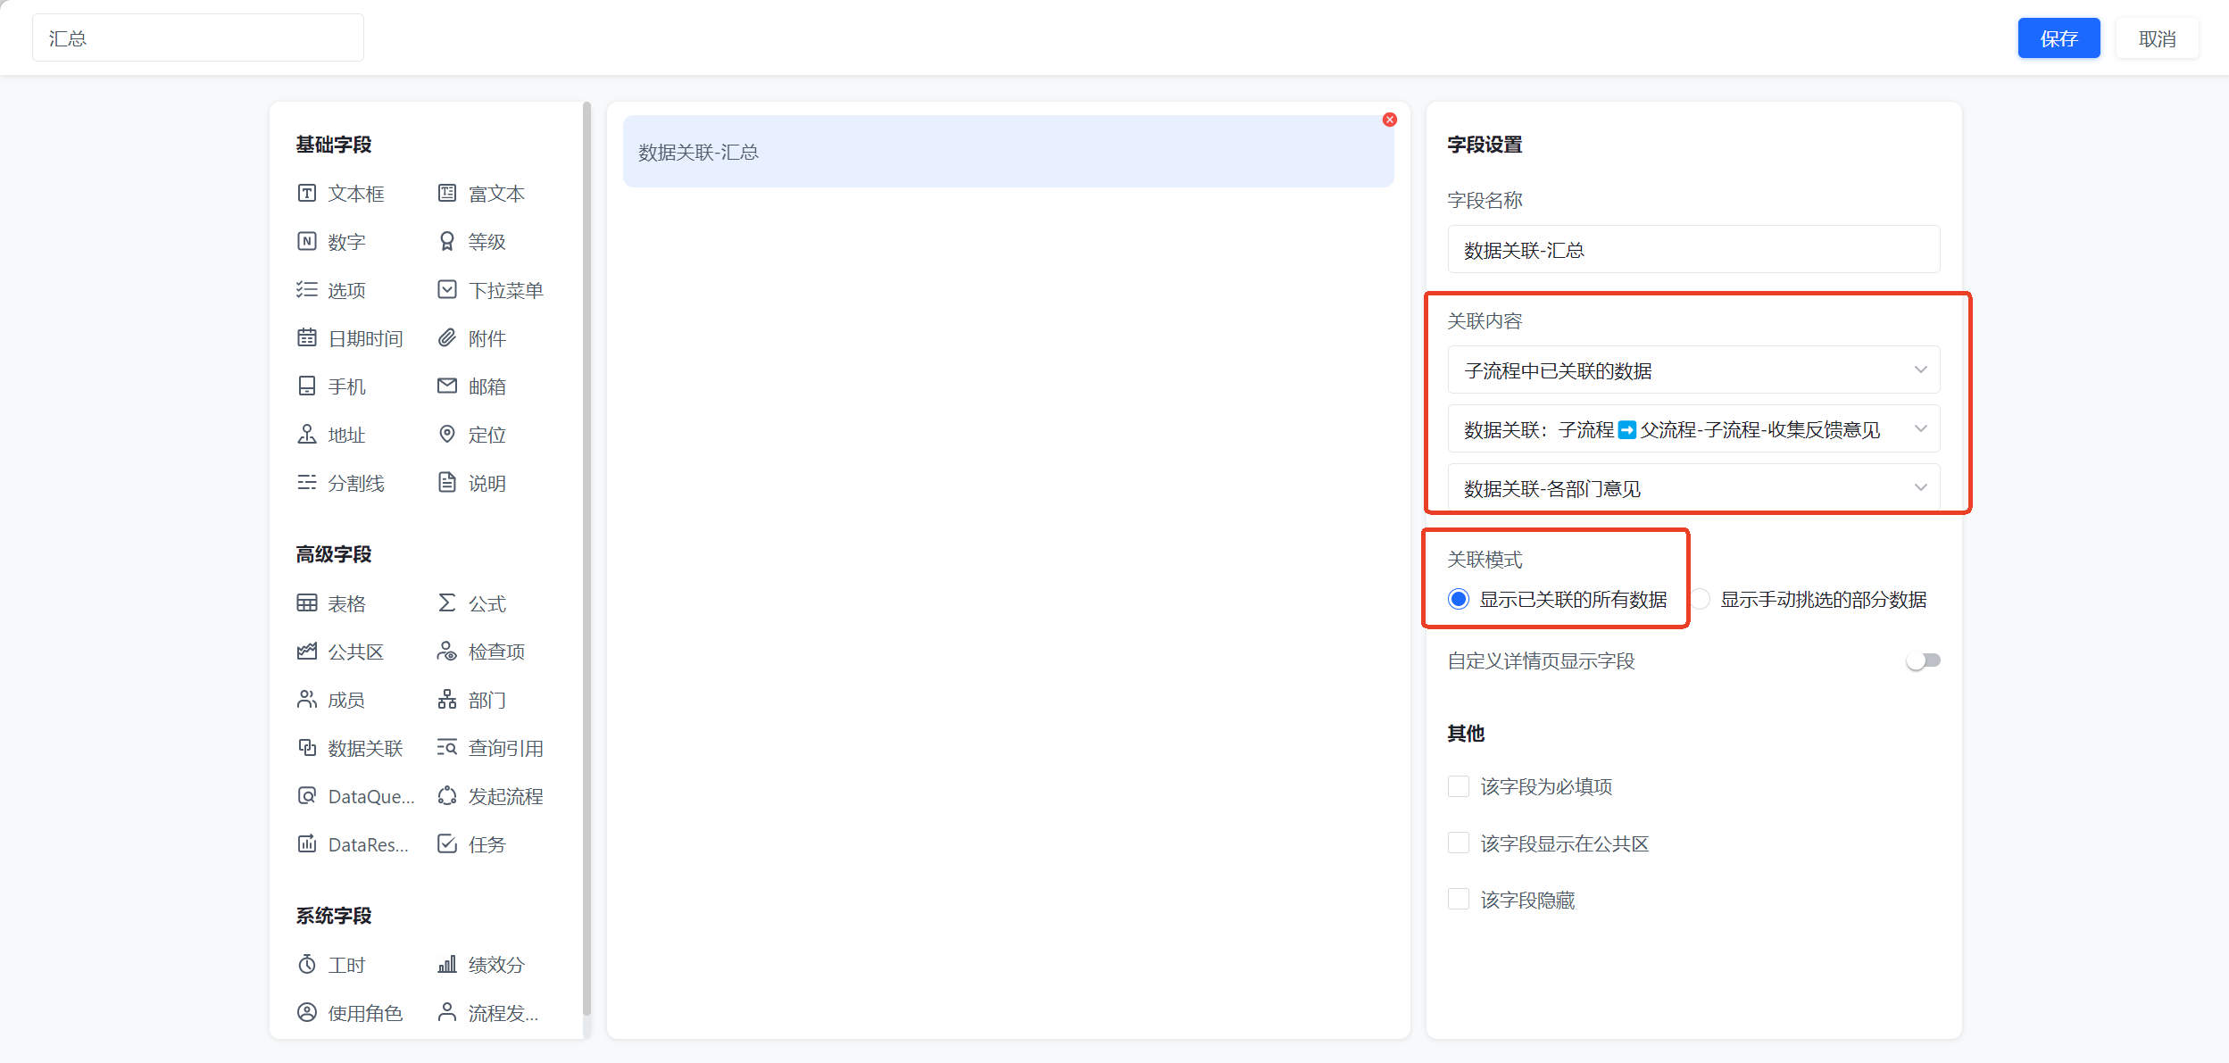Add a 下拉菜单 dropdown field
This screenshot has width=2229, height=1063.
point(491,290)
